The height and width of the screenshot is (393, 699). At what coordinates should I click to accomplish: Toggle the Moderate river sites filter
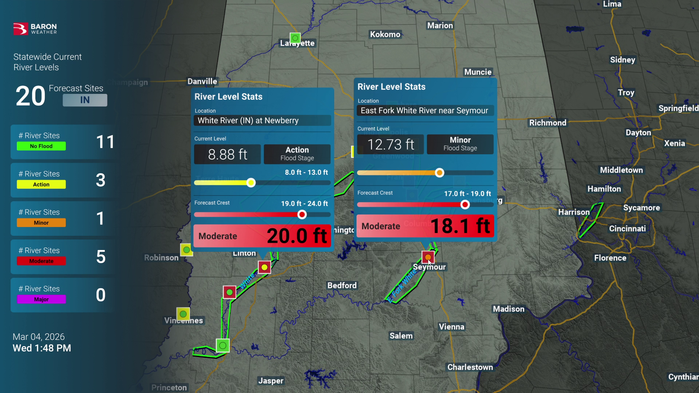[x=41, y=261]
